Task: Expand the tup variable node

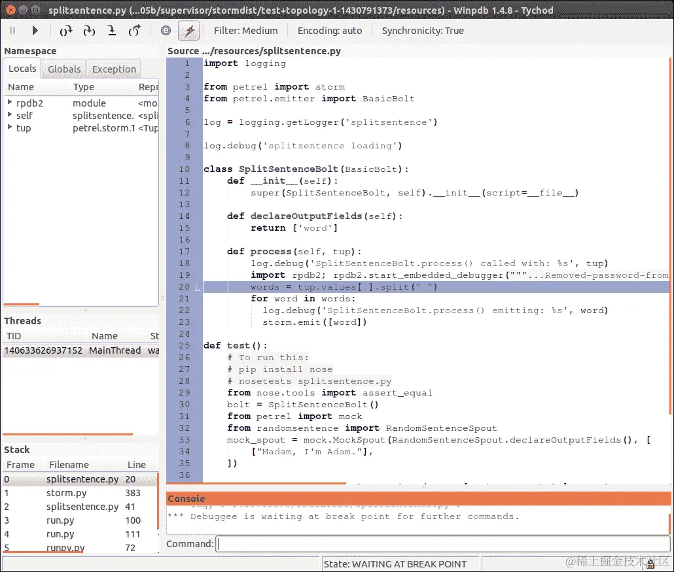Action: click(9, 127)
